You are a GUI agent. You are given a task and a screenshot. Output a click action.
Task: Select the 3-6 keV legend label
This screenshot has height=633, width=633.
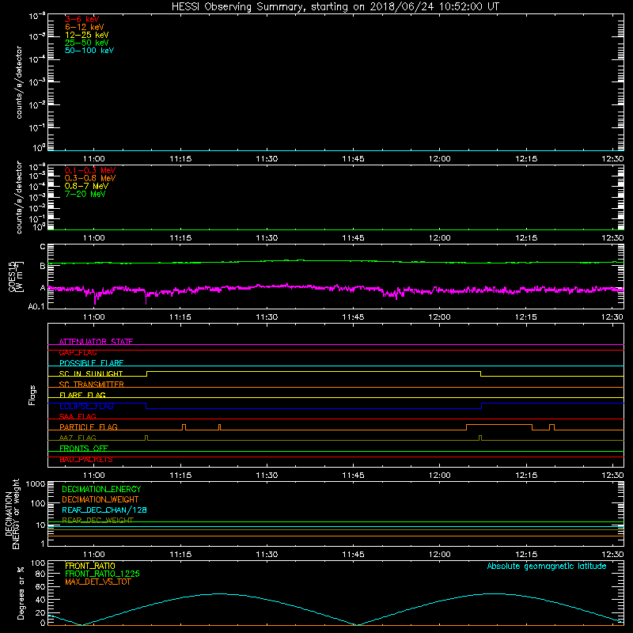(x=81, y=19)
